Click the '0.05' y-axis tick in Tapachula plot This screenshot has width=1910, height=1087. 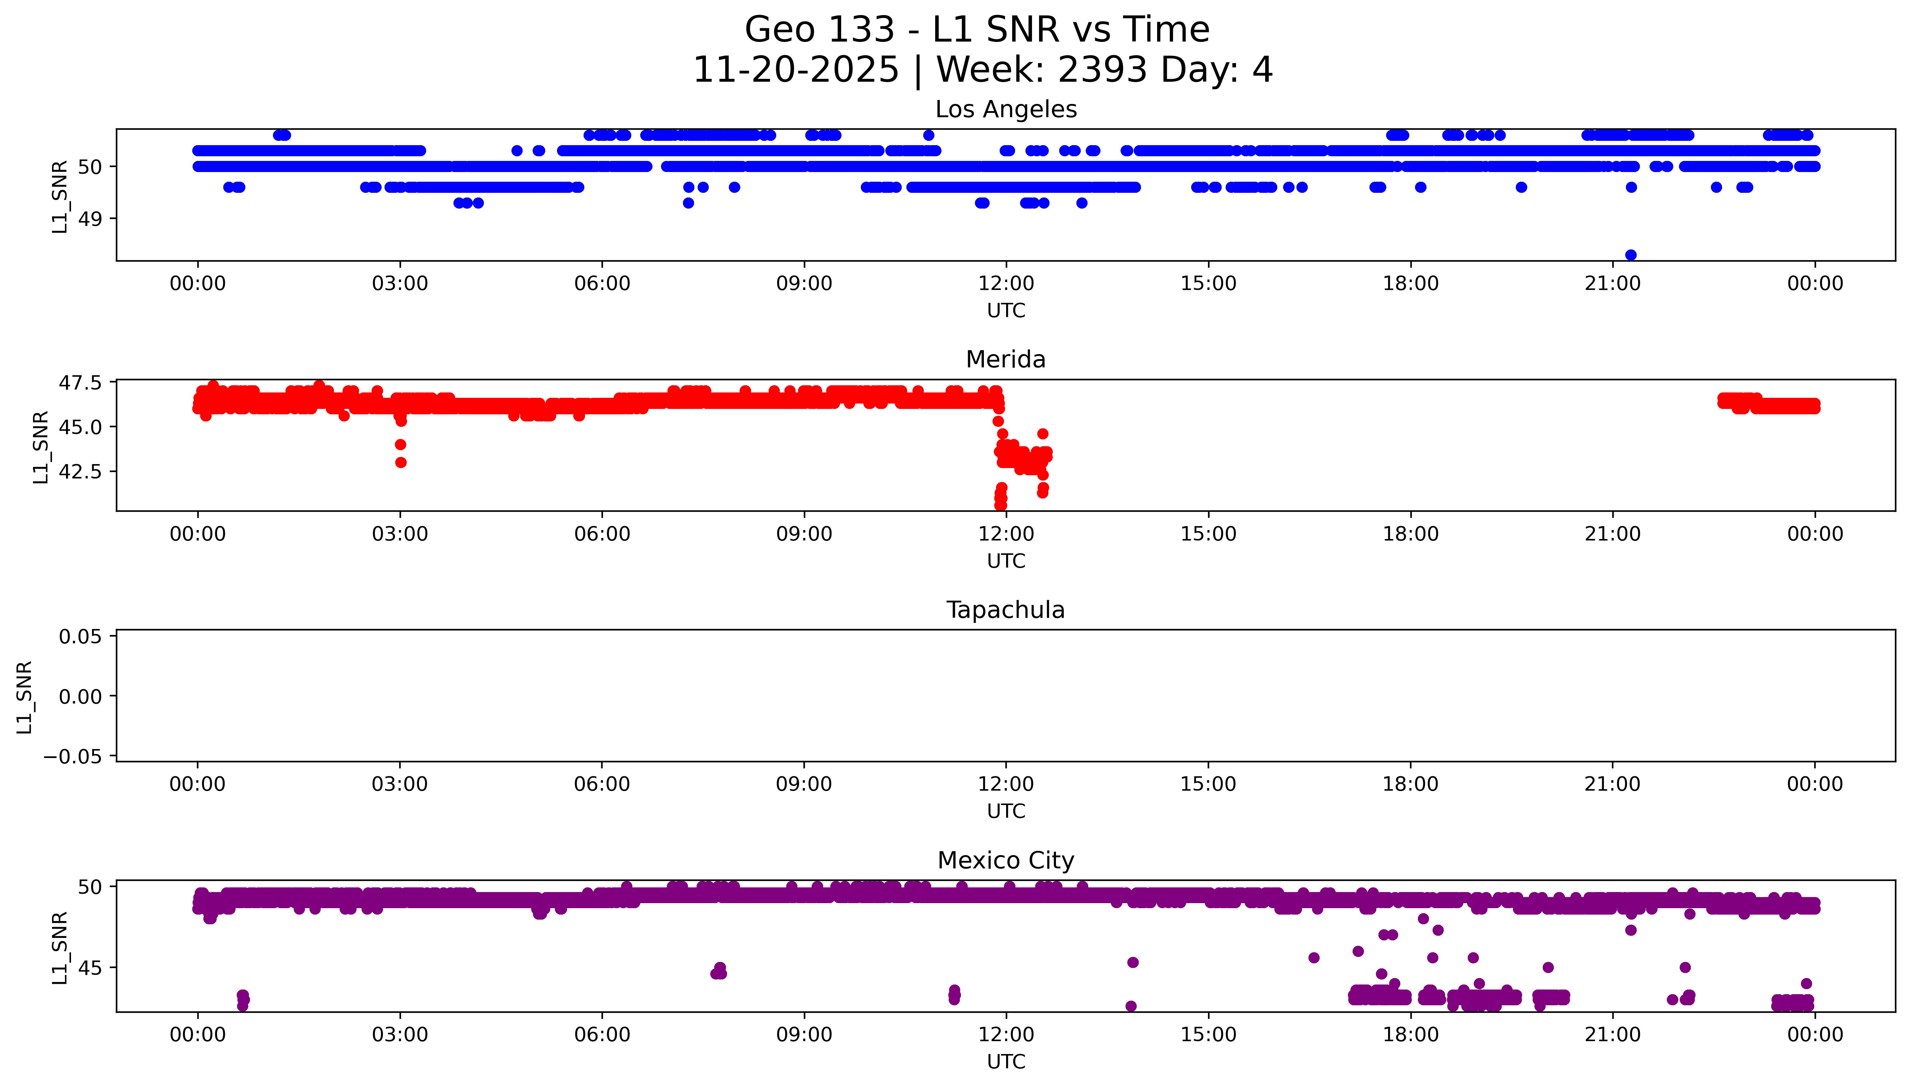tap(81, 637)
